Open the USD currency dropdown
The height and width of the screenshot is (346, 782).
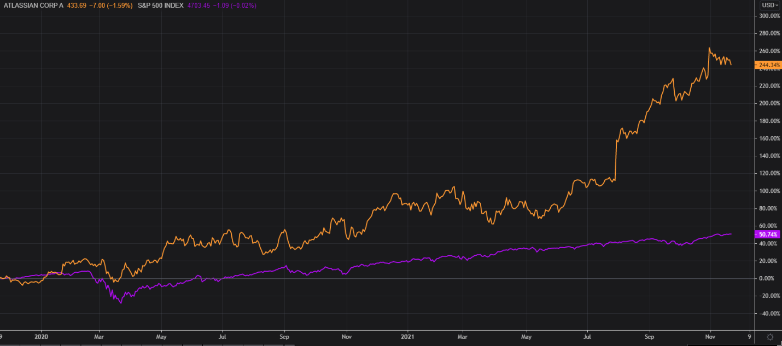[x=770, y=5]
